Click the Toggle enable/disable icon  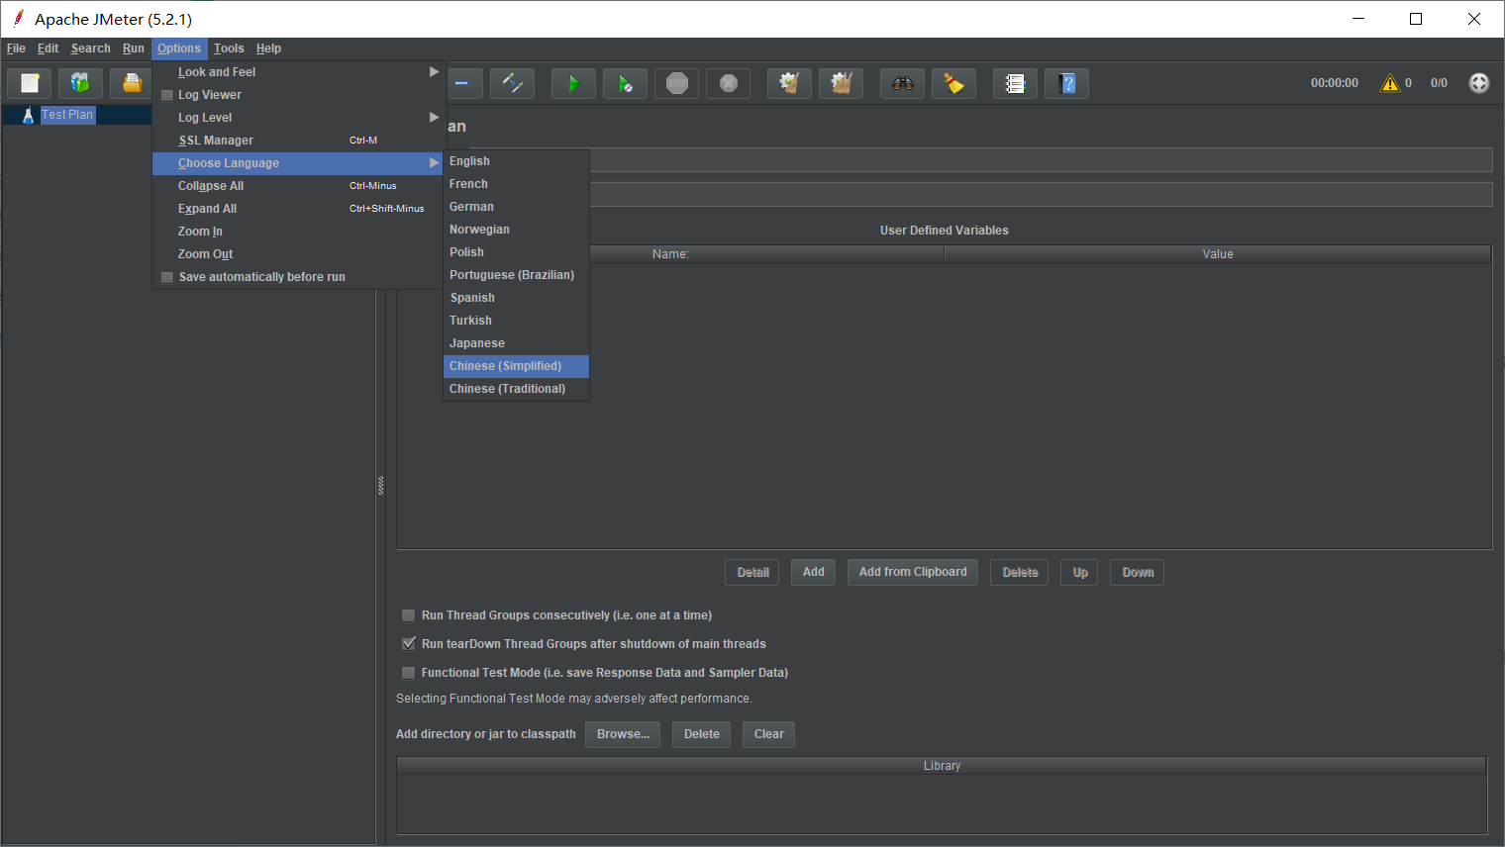[x=513, y=83]
